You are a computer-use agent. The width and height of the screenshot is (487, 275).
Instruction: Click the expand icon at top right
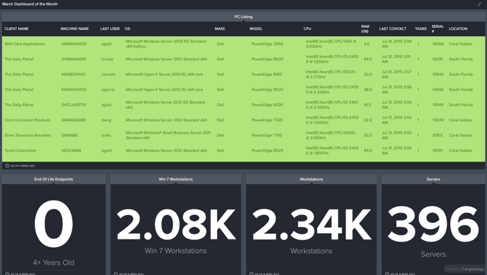click(x=479, y=4)
